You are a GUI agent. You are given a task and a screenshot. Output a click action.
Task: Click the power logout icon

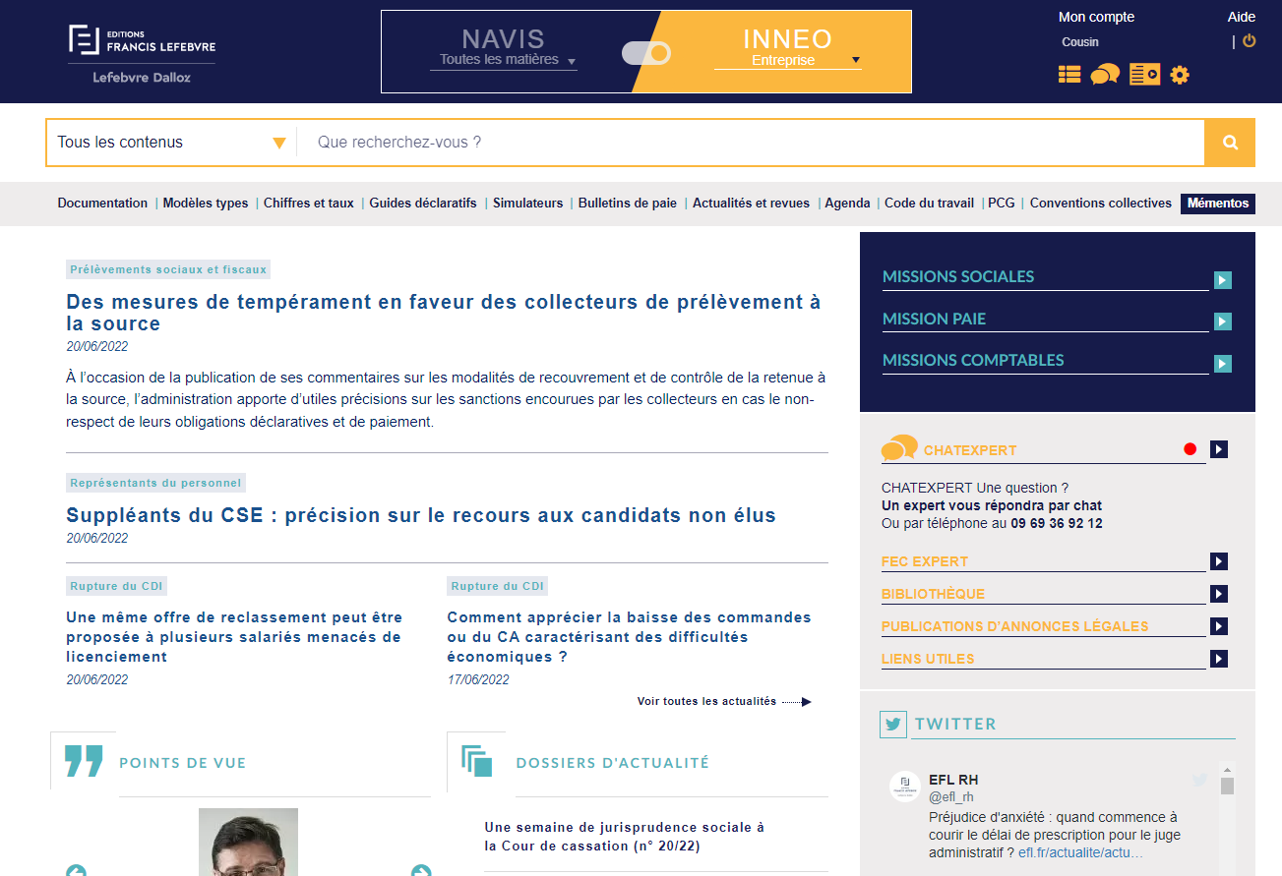coord(1250,41)
